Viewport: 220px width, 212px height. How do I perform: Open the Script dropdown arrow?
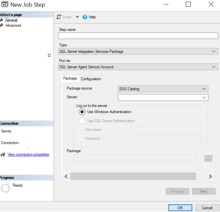(x=76, y=17)
